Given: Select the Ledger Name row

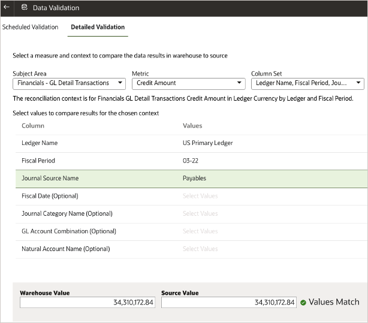Looking at the screenshot, I should 40,143.
